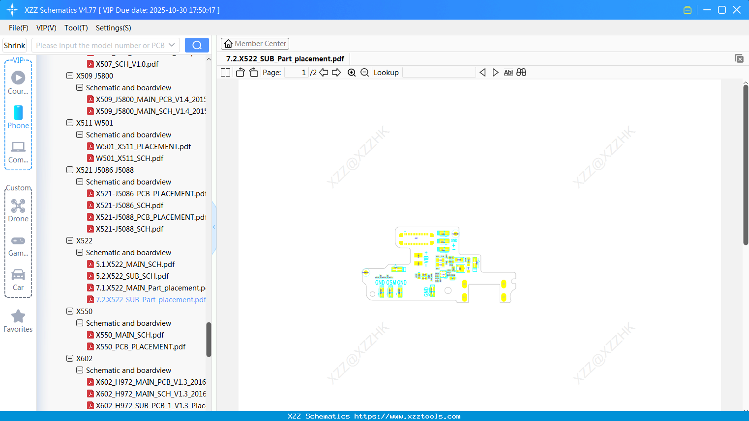
Task: Toggle case-sensitive search with the Abi icon
Action: click(x=508, y=72)
